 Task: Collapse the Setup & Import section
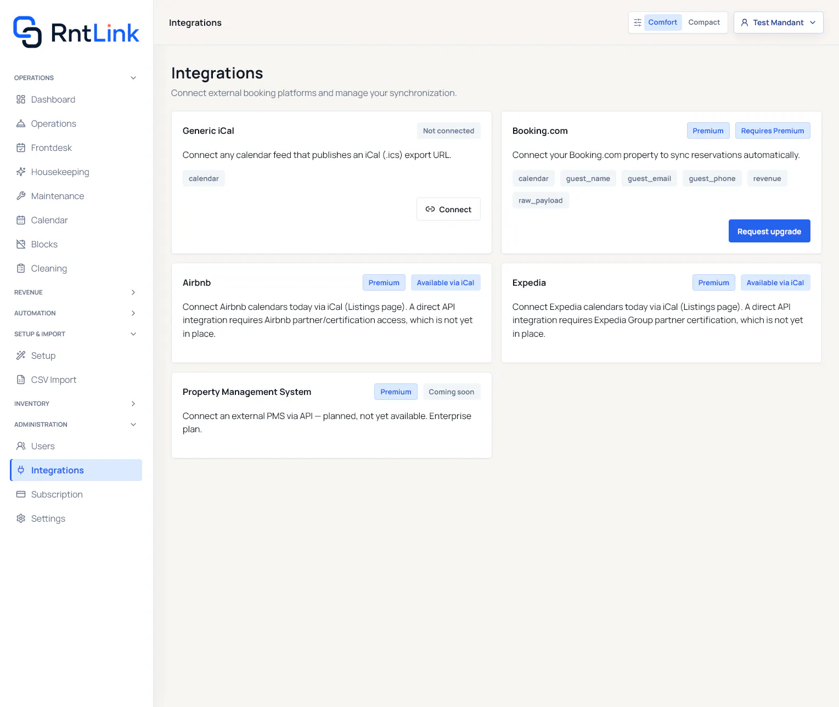point(76,334)
